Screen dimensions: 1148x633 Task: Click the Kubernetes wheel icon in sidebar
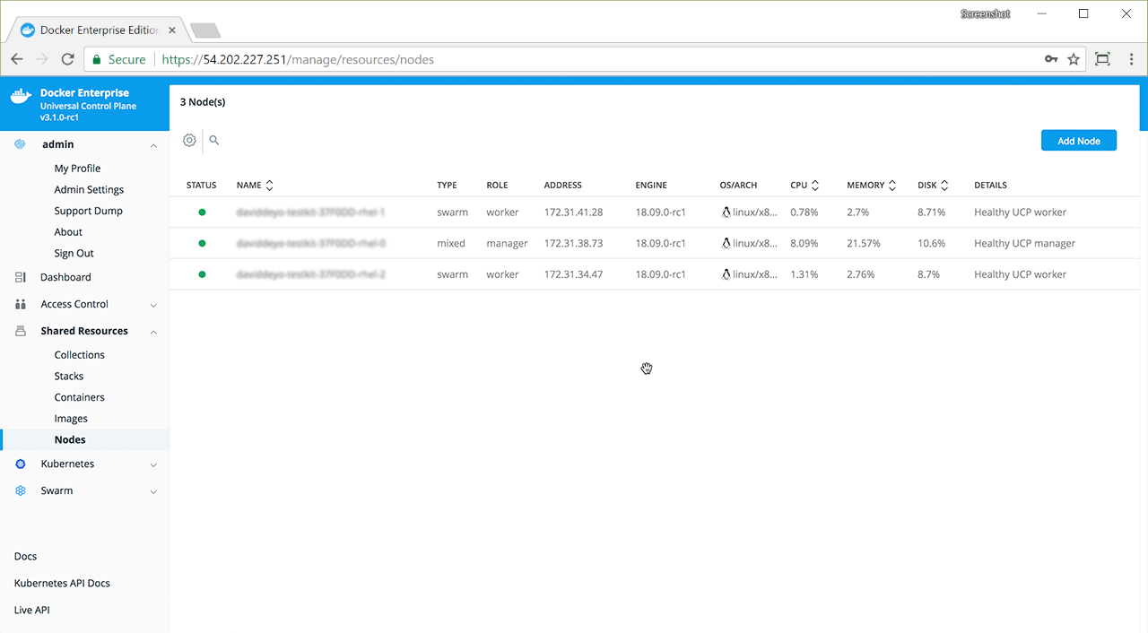[21, 464]
